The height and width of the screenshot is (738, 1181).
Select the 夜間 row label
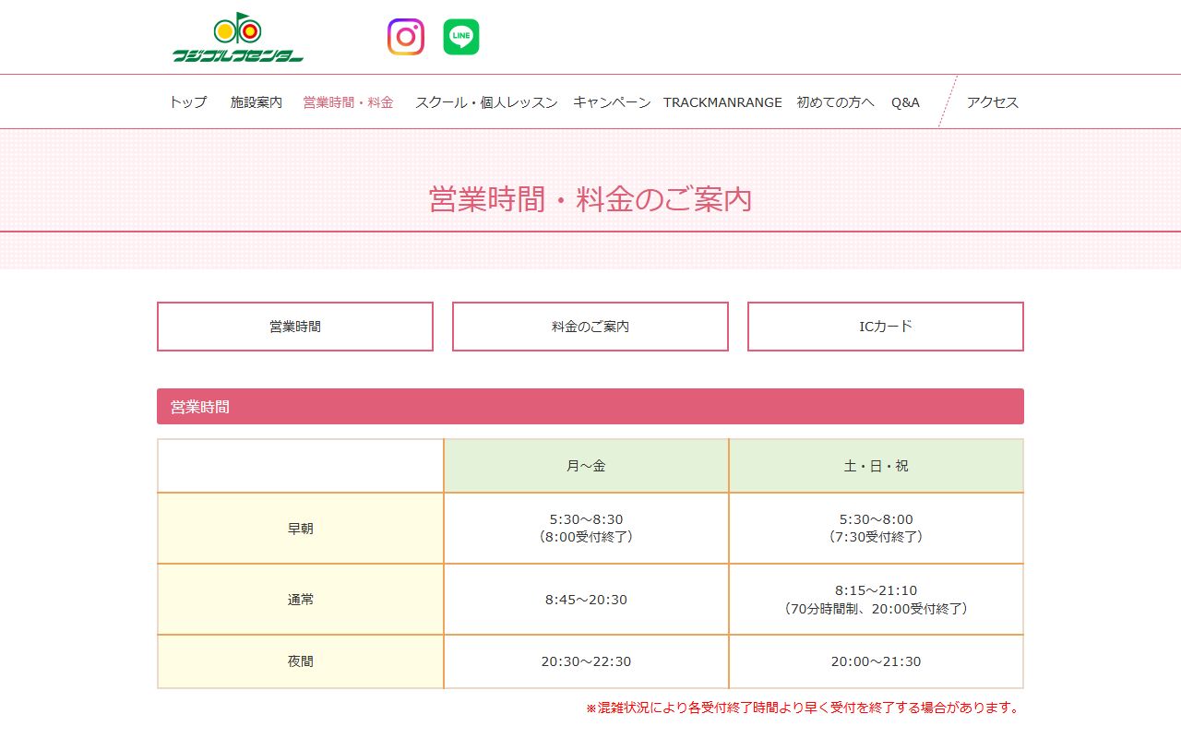tap(301, 661)
